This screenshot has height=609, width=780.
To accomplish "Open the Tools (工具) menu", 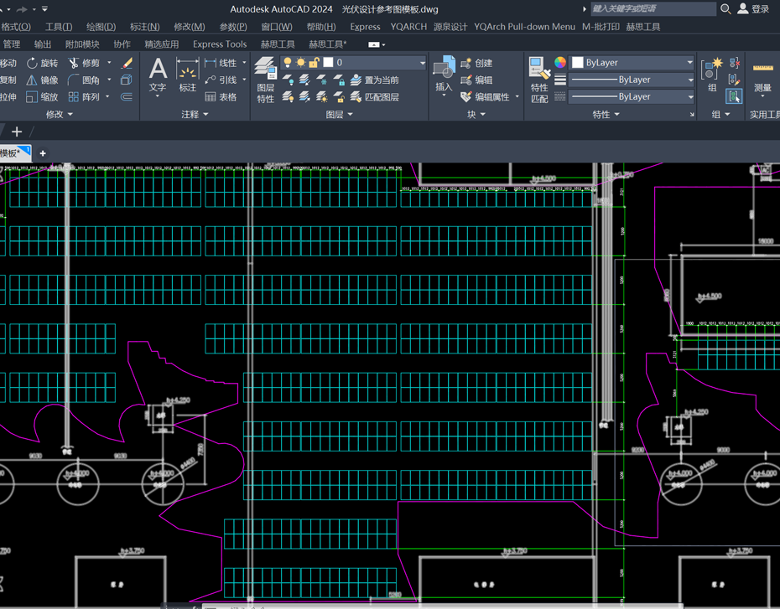I will pos(59,27).
